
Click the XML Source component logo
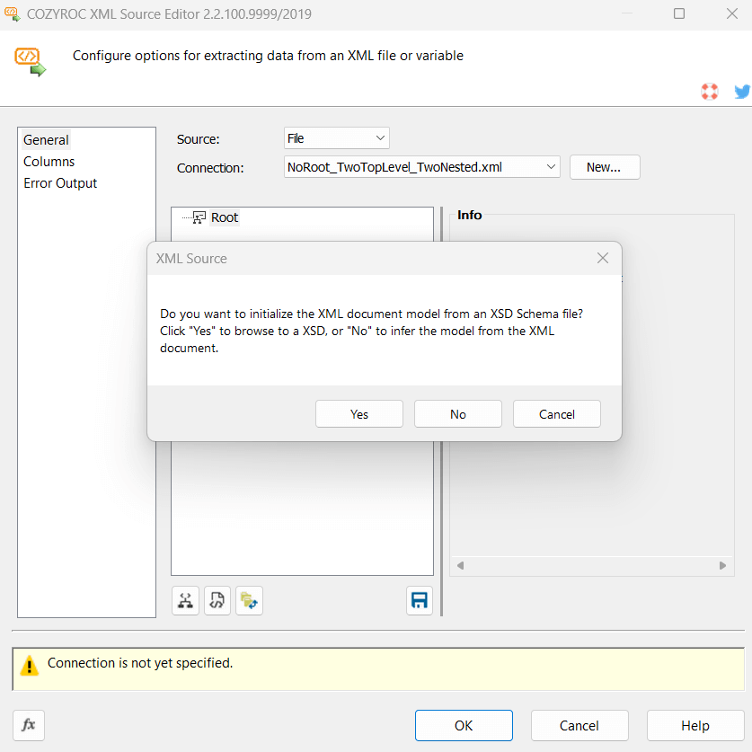(30, 62)
